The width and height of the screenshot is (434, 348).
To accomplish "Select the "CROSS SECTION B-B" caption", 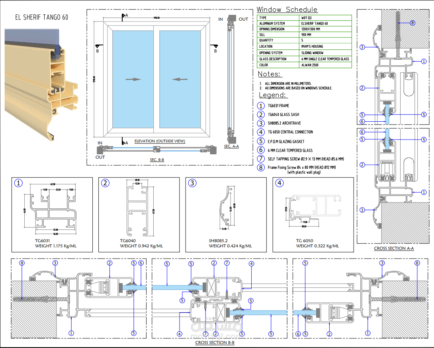I will (x=215, y=342).
